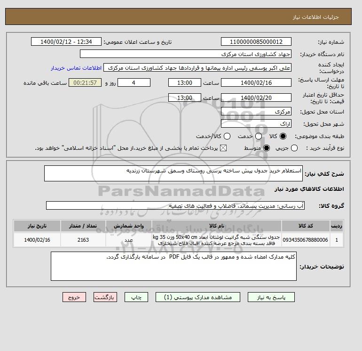The image size is (362, 351).
Task: Click the quantity cell 2163
Action: pos(83,240)
